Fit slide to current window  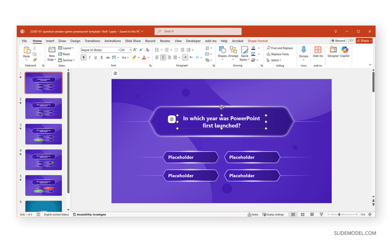tap(370, 215)
